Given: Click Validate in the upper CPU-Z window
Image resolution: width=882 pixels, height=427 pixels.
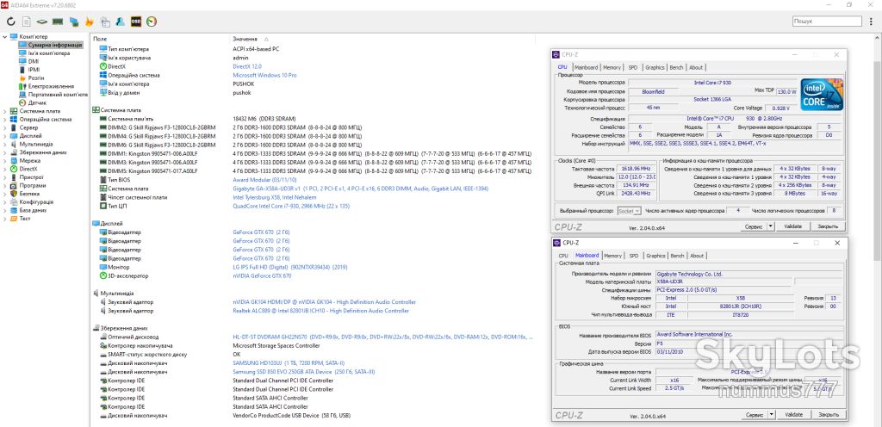Looking at the screenshot, I should [792, 226].
